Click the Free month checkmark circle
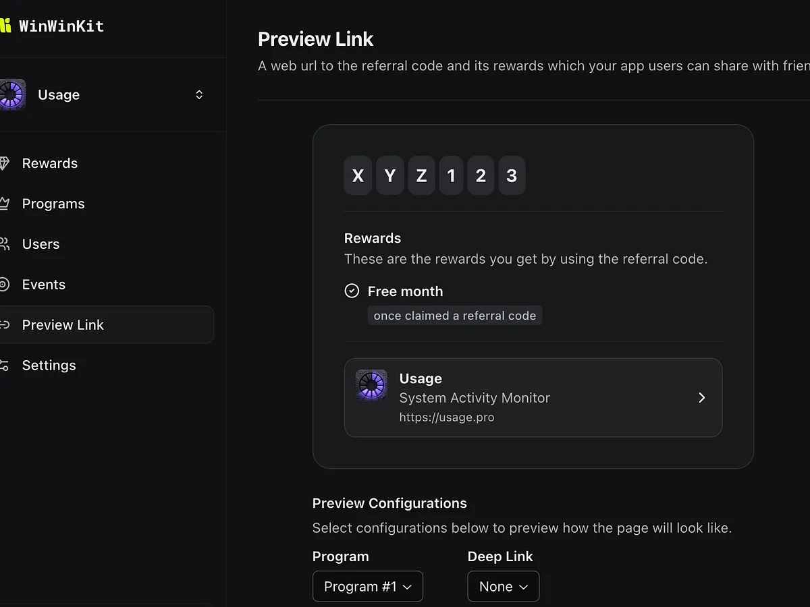 [352, 291]
